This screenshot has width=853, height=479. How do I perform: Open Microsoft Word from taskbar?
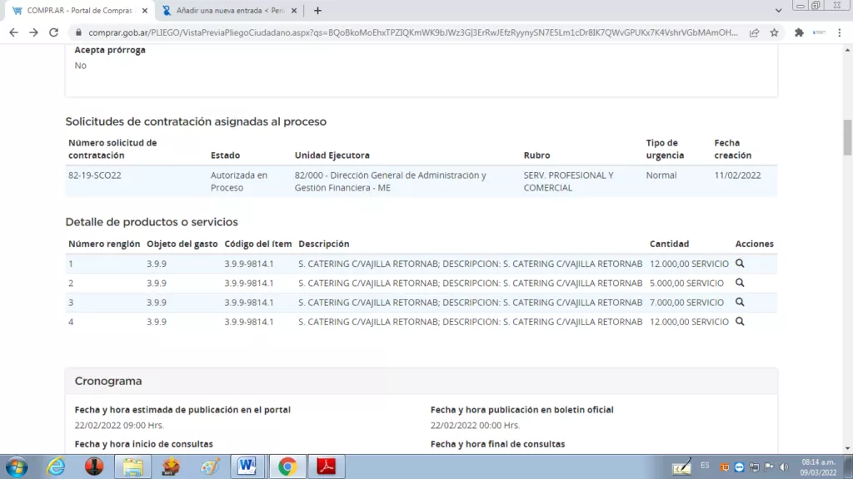coord(247,467)
